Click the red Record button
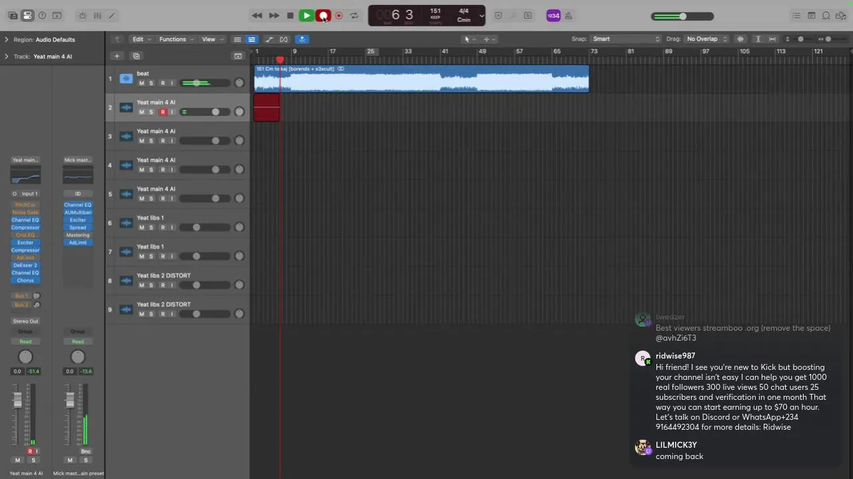853x479 pixels. point(323,15)
